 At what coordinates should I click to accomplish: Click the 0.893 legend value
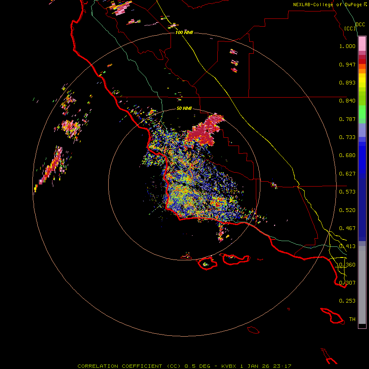(x=347, y=82)
